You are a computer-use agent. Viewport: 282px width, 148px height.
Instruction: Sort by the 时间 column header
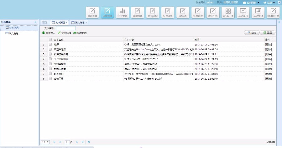(x=229, y=40)
